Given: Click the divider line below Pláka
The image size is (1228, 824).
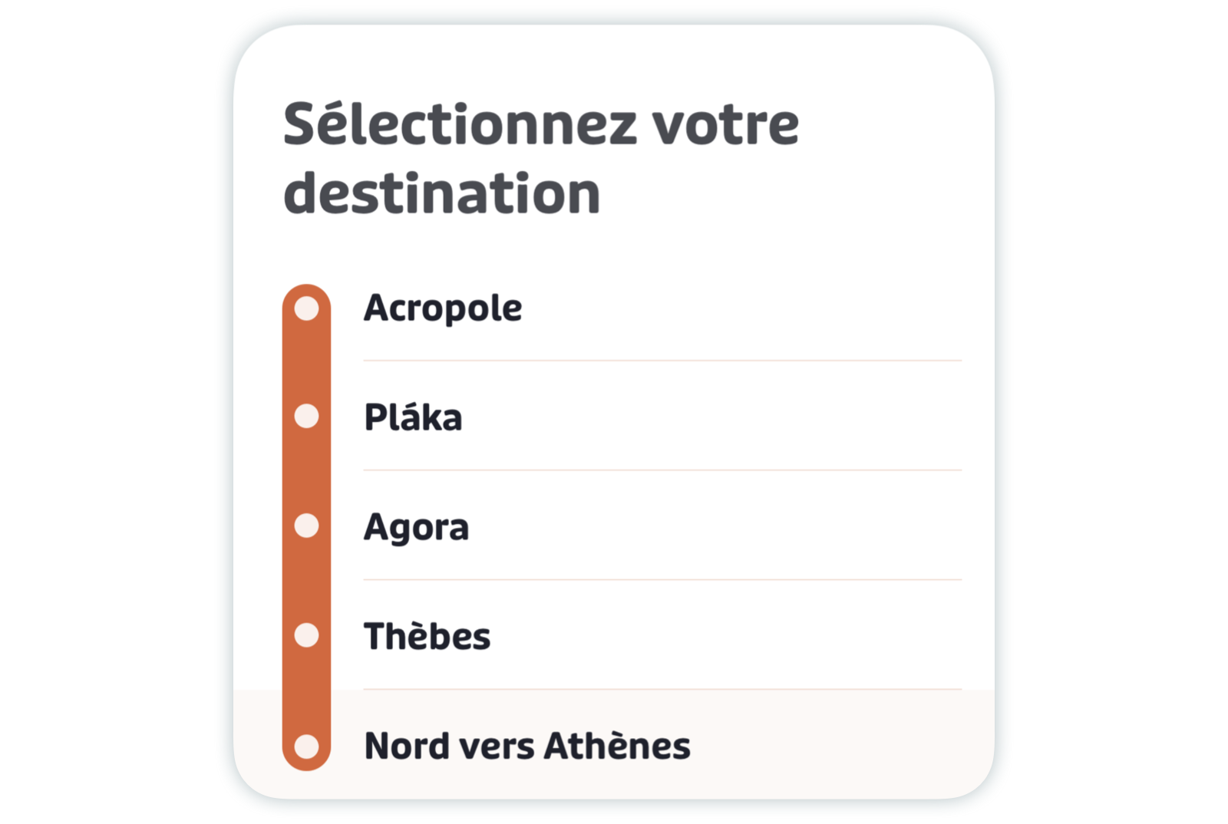Looking at the screenshot, I should (x=662, y=470).
